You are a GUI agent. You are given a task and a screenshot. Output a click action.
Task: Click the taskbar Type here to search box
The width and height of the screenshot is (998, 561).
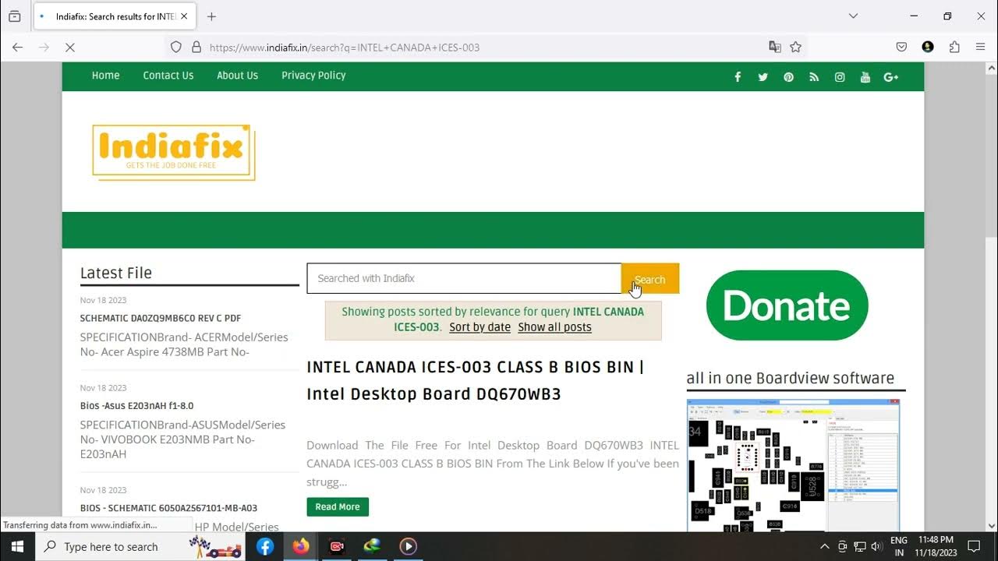tap(140, 546)
